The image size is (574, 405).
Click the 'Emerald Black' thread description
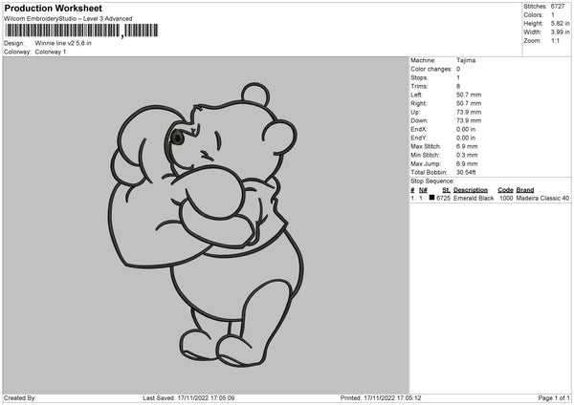tap(474, 198)
